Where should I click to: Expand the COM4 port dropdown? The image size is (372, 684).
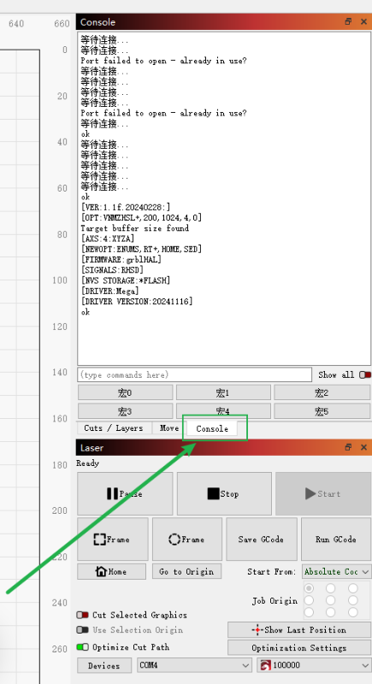194,665
